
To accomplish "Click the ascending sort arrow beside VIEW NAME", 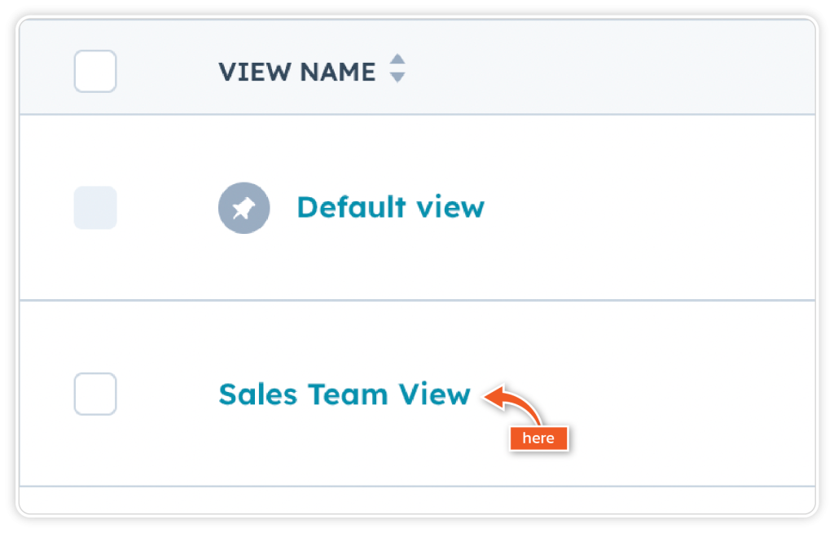I will pos(397,61).
